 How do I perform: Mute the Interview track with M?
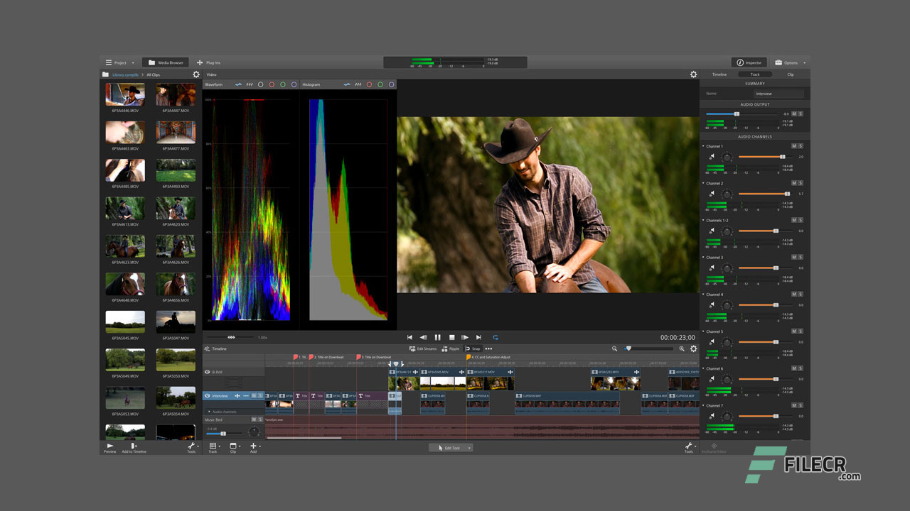tap(254, 395)
